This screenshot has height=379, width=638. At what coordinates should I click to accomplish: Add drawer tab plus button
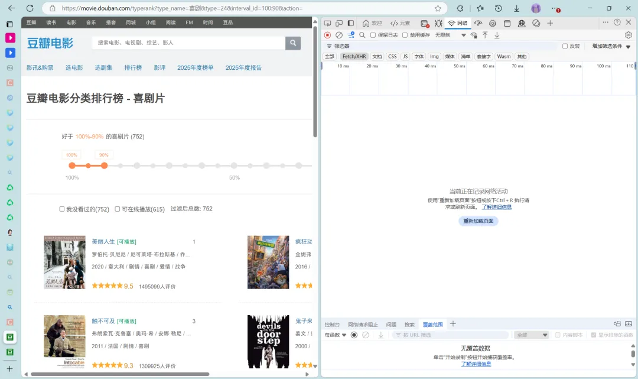453,323
